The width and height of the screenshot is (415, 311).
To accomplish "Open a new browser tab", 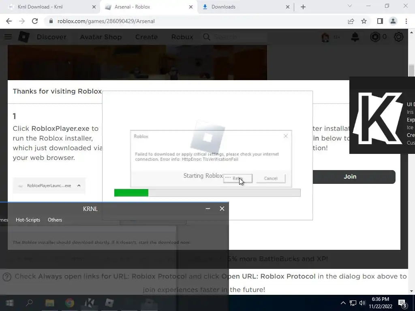I will pos(303,7).
